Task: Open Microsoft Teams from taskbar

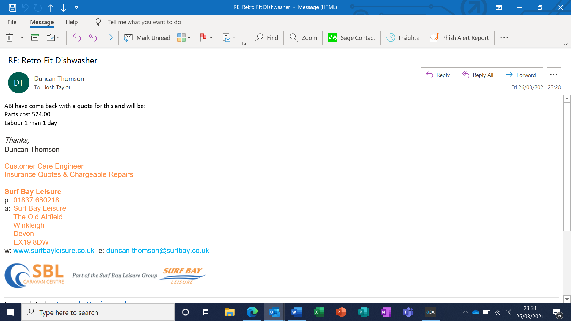Action: (x=408, y=312)
